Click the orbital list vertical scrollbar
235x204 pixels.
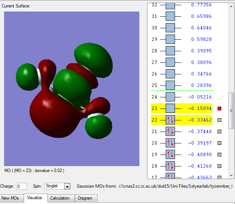tap(231, 111)
